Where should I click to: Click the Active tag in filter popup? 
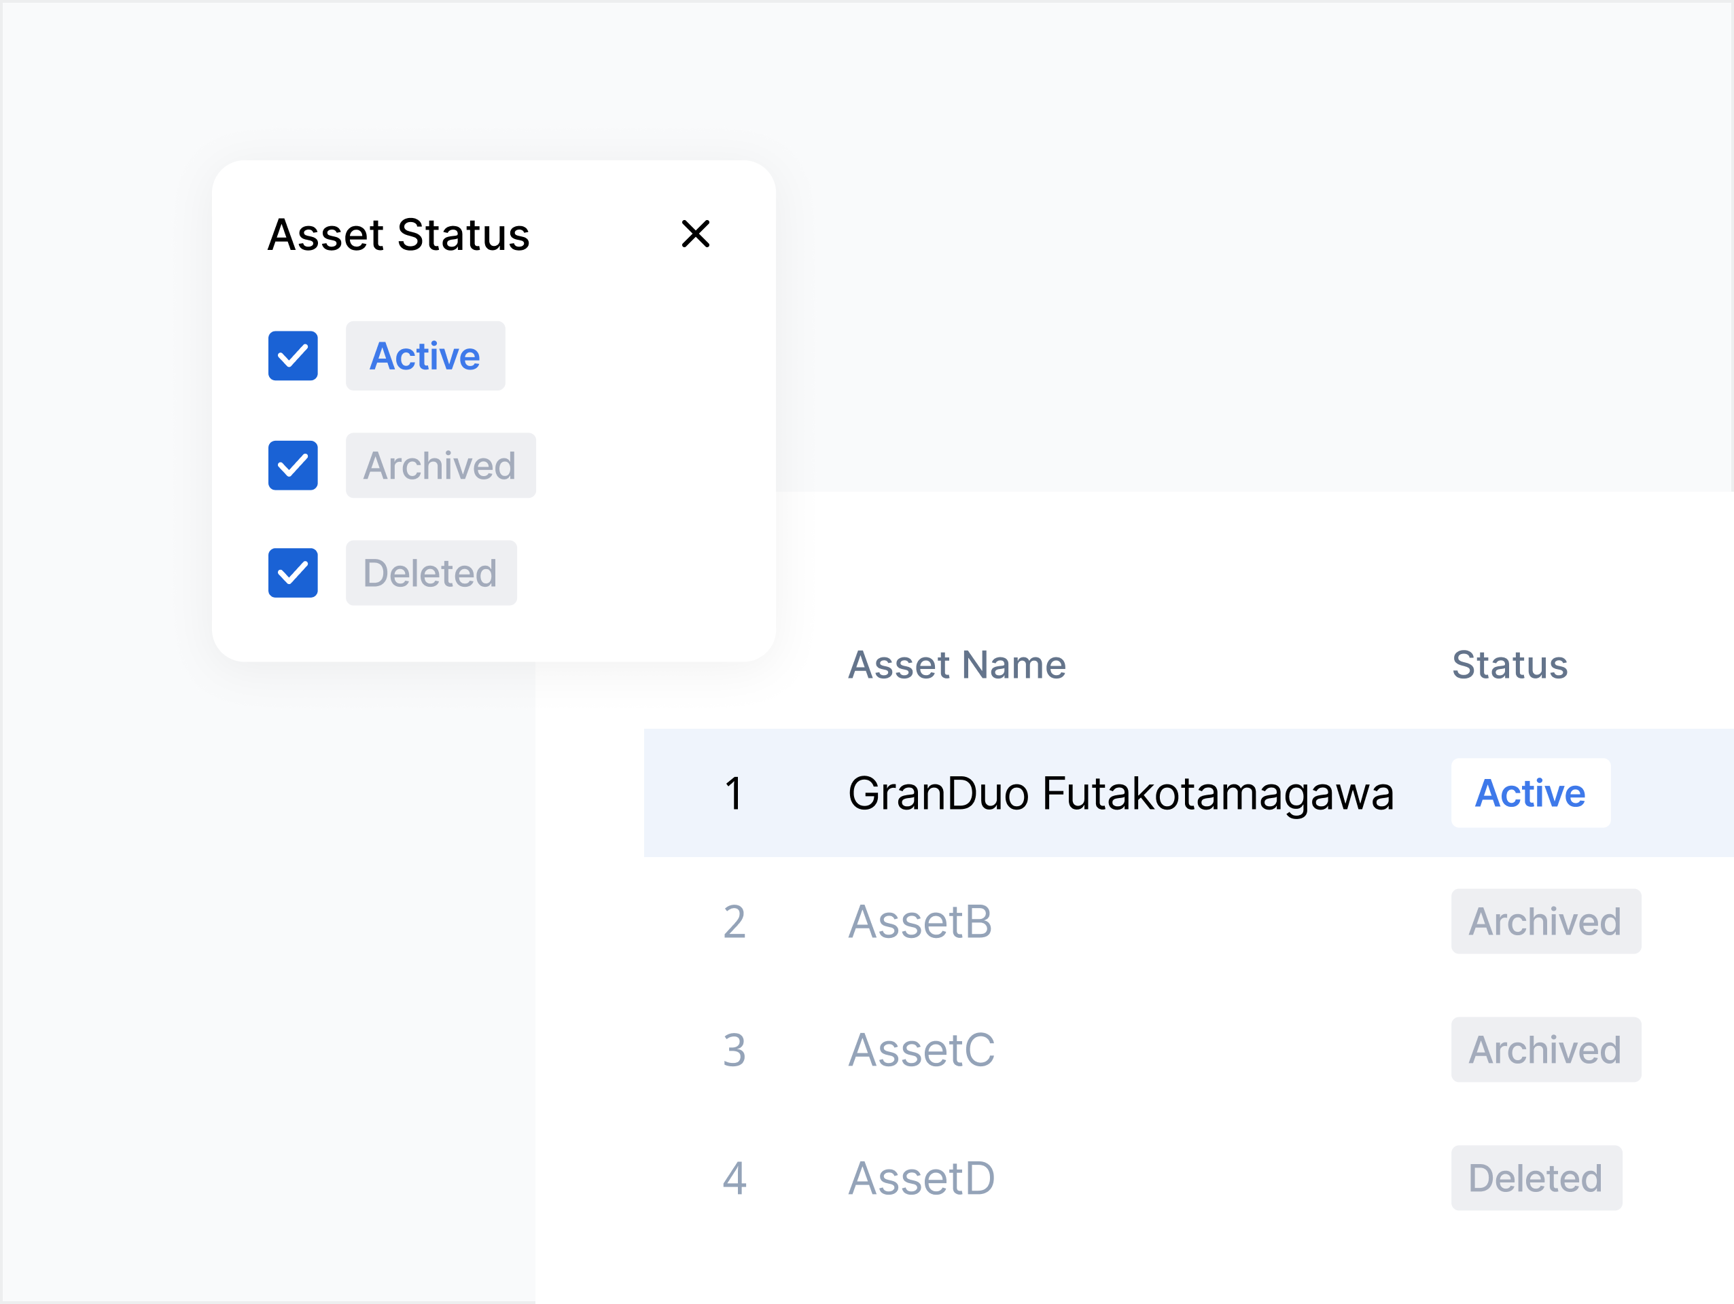pos(425,356)
